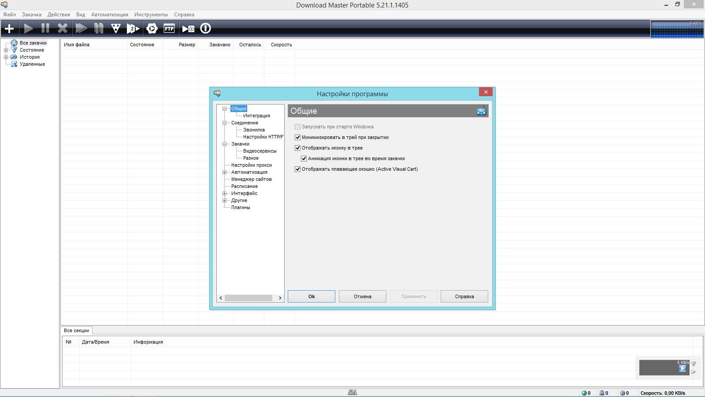Open the Инструменты menu
This screenshot has width=705, height=397.
pos(151,15)
